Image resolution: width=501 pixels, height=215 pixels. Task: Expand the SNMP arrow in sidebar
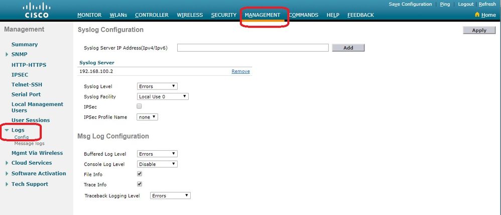tap(7, 54)
